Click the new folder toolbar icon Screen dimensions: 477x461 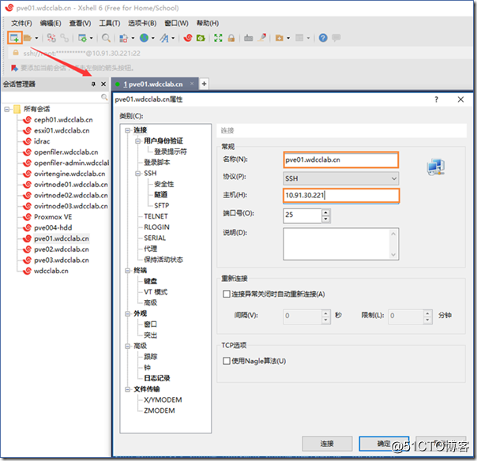coord(280,38)
